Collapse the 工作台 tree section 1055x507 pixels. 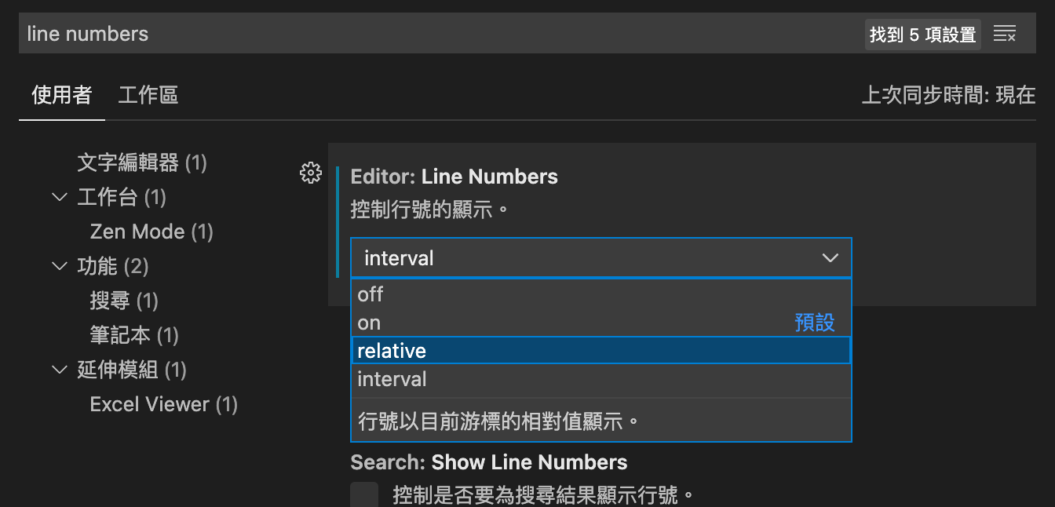[60, 197]
